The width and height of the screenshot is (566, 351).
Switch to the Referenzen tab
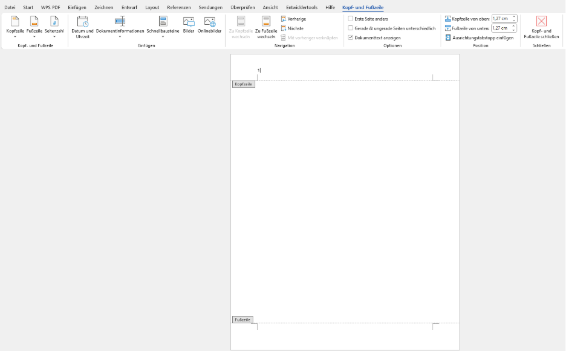click(x=178, y=7)
